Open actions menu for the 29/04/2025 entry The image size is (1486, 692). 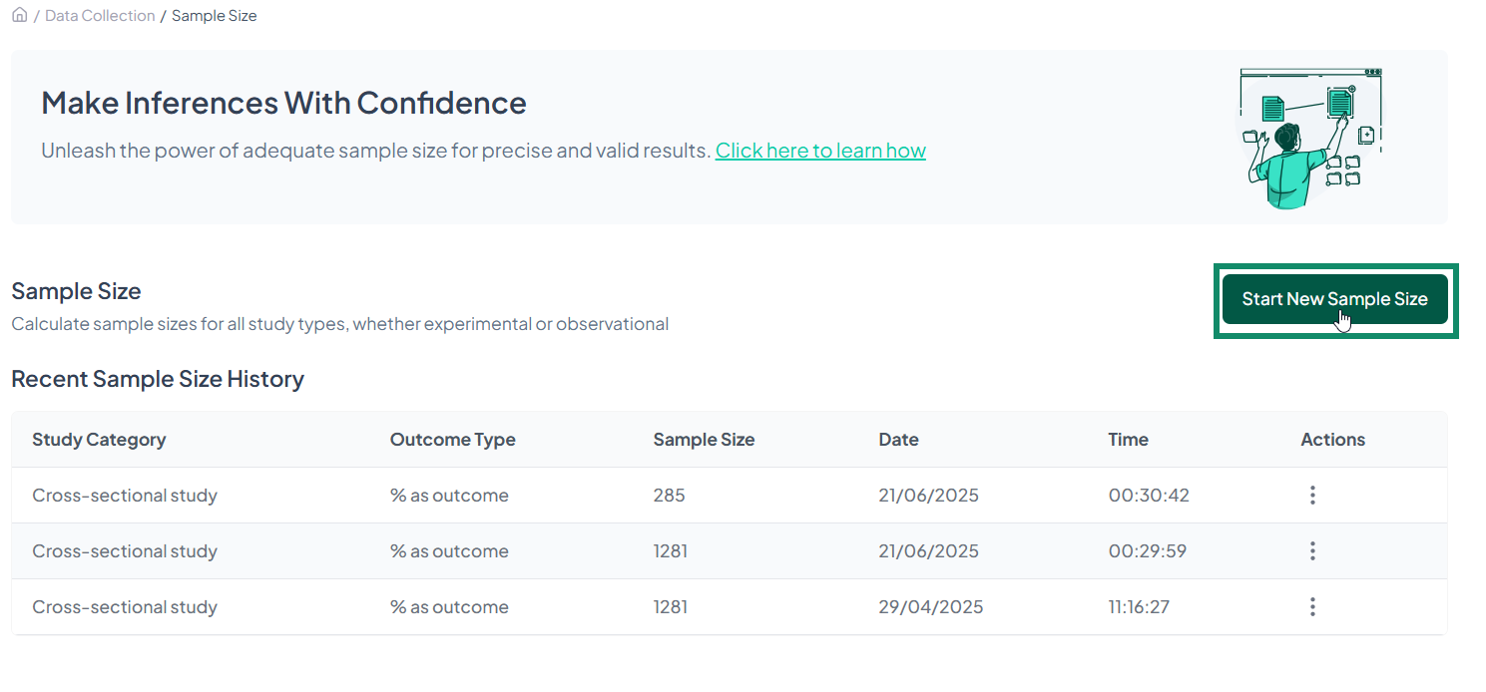click(1312, 607)
